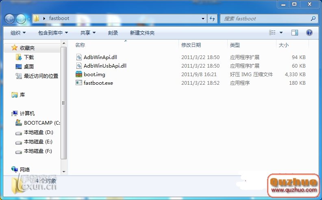Open the 包含到库中 menu

(x=53, y=33)
